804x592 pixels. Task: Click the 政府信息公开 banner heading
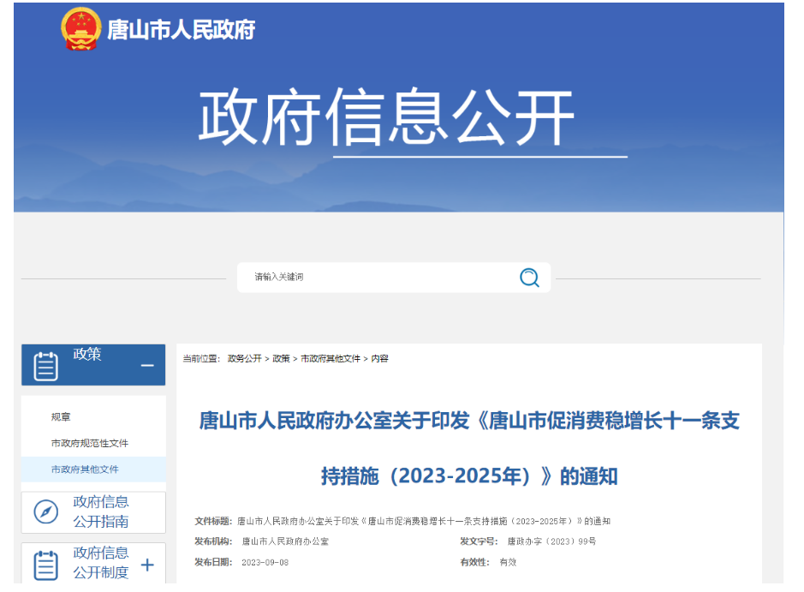386,117
